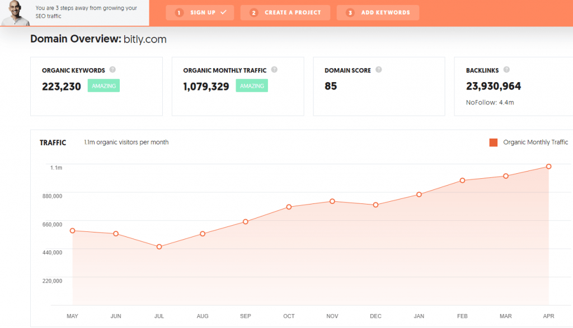This screenshot has width=573, height=328.
Task: Click the NoFollow: 4.4m text
Action: [x=490, y=102]
